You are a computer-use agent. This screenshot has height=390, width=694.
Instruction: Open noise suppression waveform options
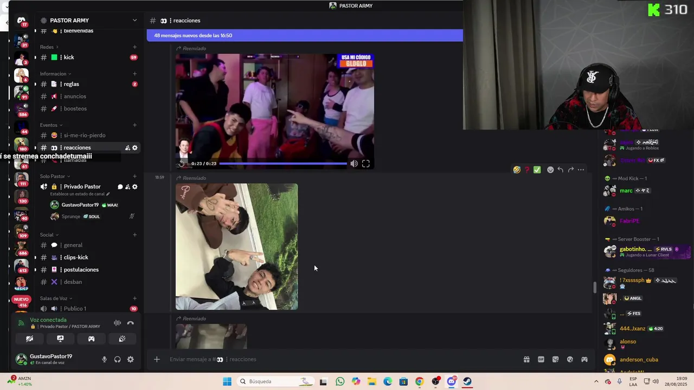117,323
